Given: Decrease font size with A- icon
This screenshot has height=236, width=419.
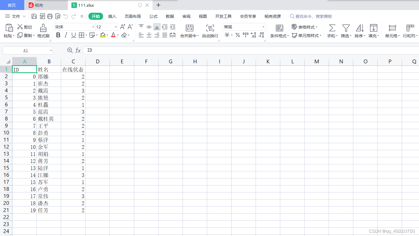Looking at the screenshot, I should click(130, 27).
